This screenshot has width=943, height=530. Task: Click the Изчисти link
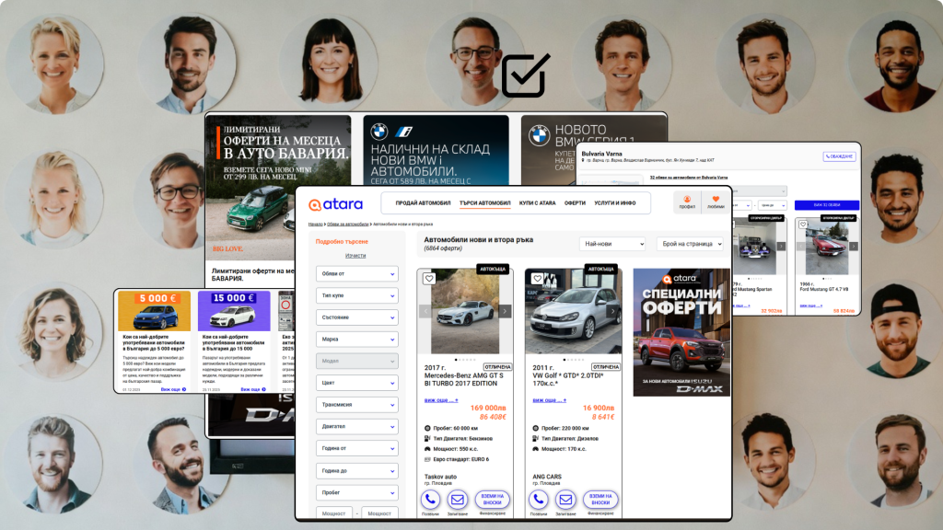(355, 256)
